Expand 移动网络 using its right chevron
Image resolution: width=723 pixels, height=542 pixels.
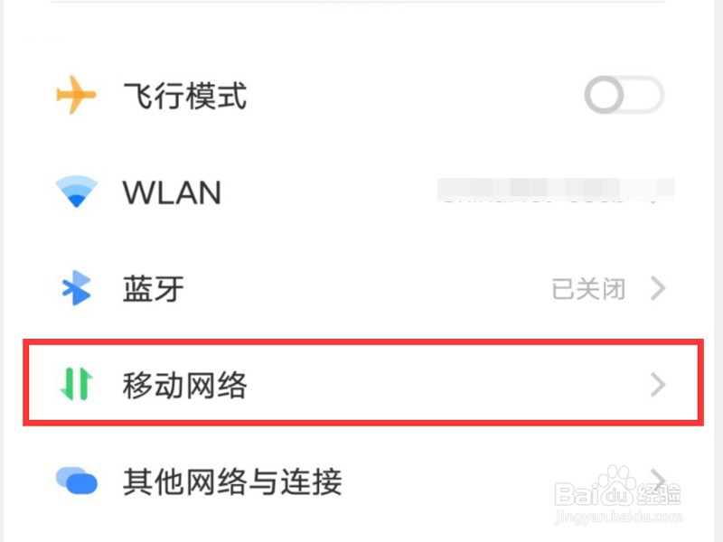[x=658, y=385]
